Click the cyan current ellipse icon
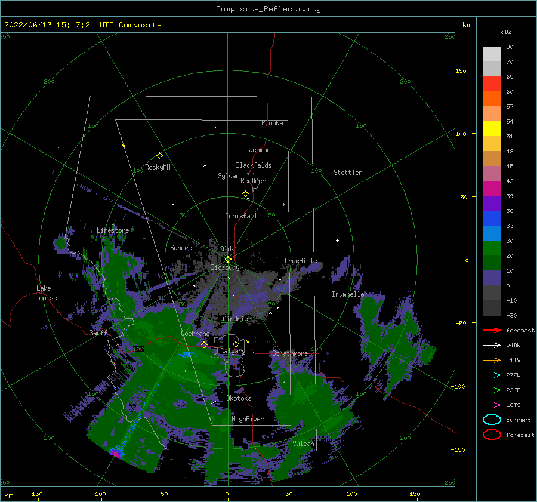537x502 pixels. [x=492, y=420]
